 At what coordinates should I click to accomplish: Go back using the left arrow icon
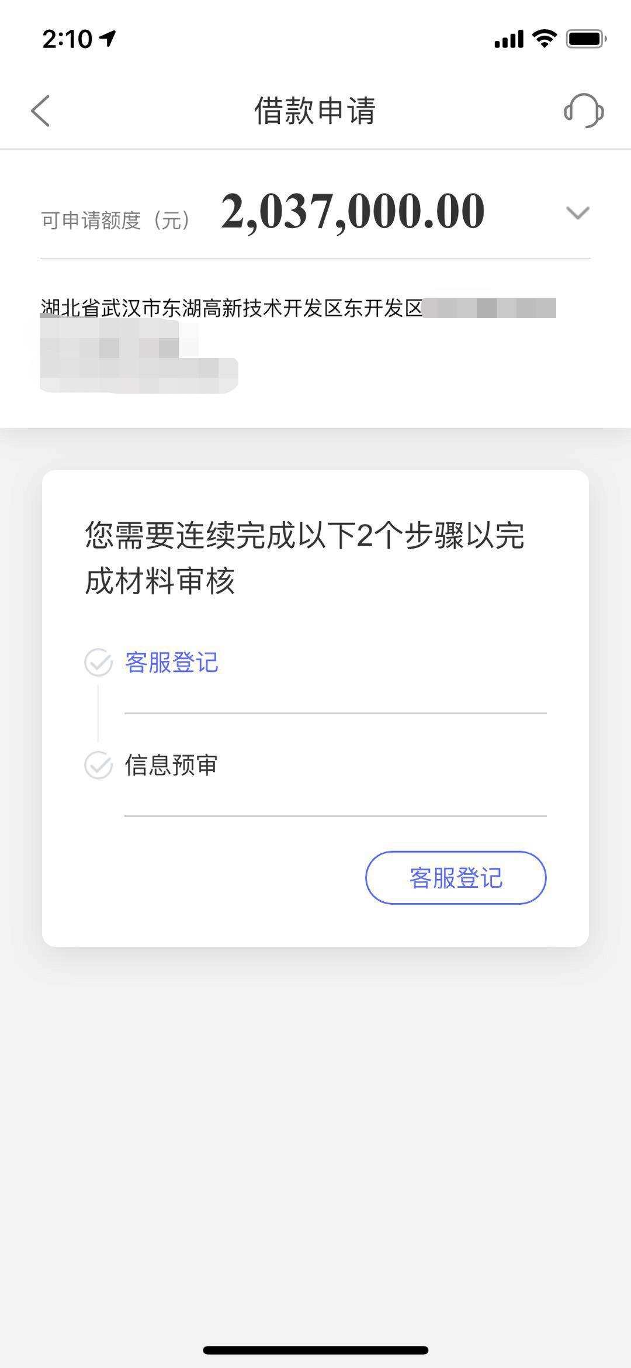[40, 111]
